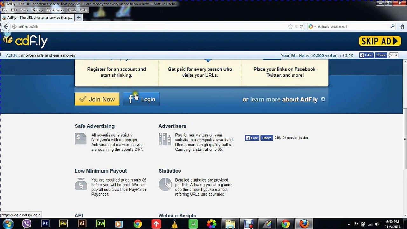
Task: Click the Register for an account text
Action: [116, 72]
